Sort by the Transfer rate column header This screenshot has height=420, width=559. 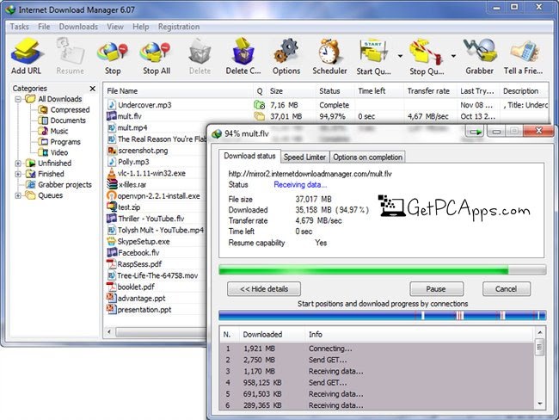click(430, 91)
